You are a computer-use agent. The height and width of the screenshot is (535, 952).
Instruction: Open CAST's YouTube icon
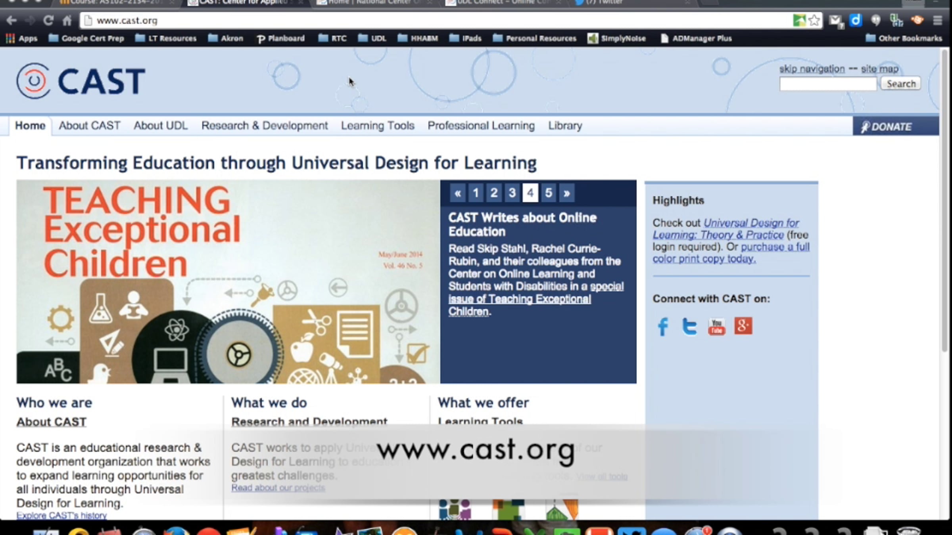click(x=716, y=327)
